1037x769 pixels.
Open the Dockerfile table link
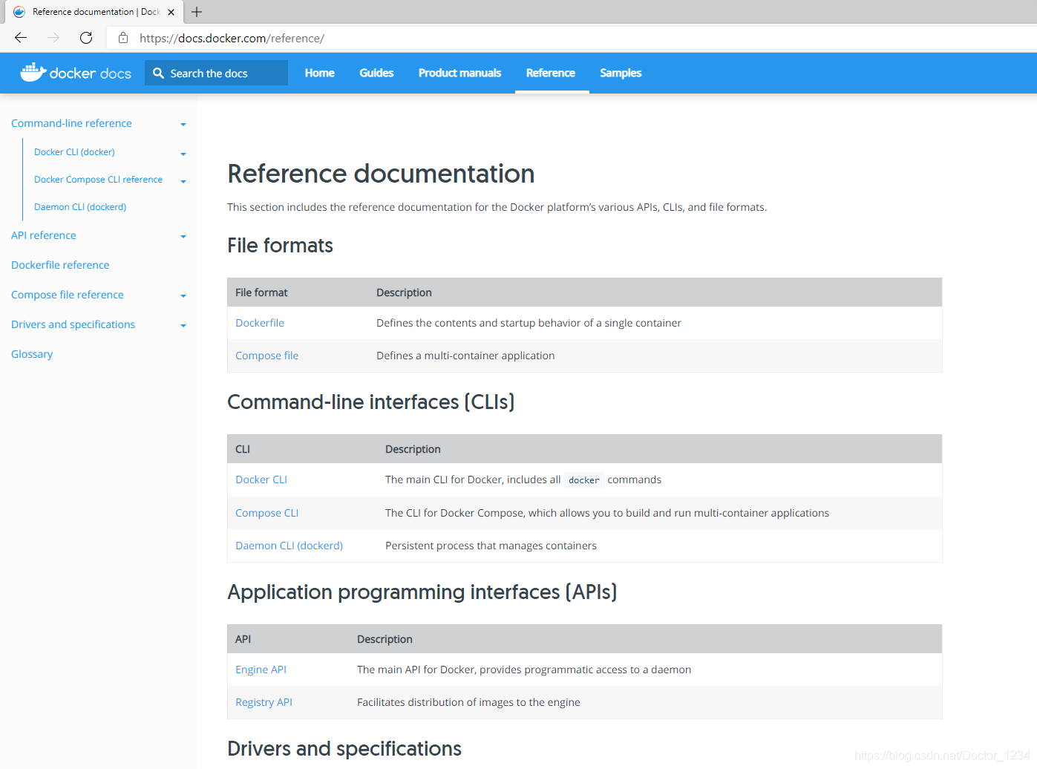(260, 323)
